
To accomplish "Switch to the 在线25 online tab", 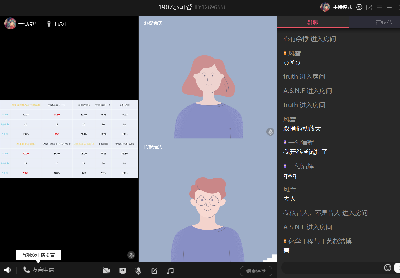I will (x=384, y=22).
